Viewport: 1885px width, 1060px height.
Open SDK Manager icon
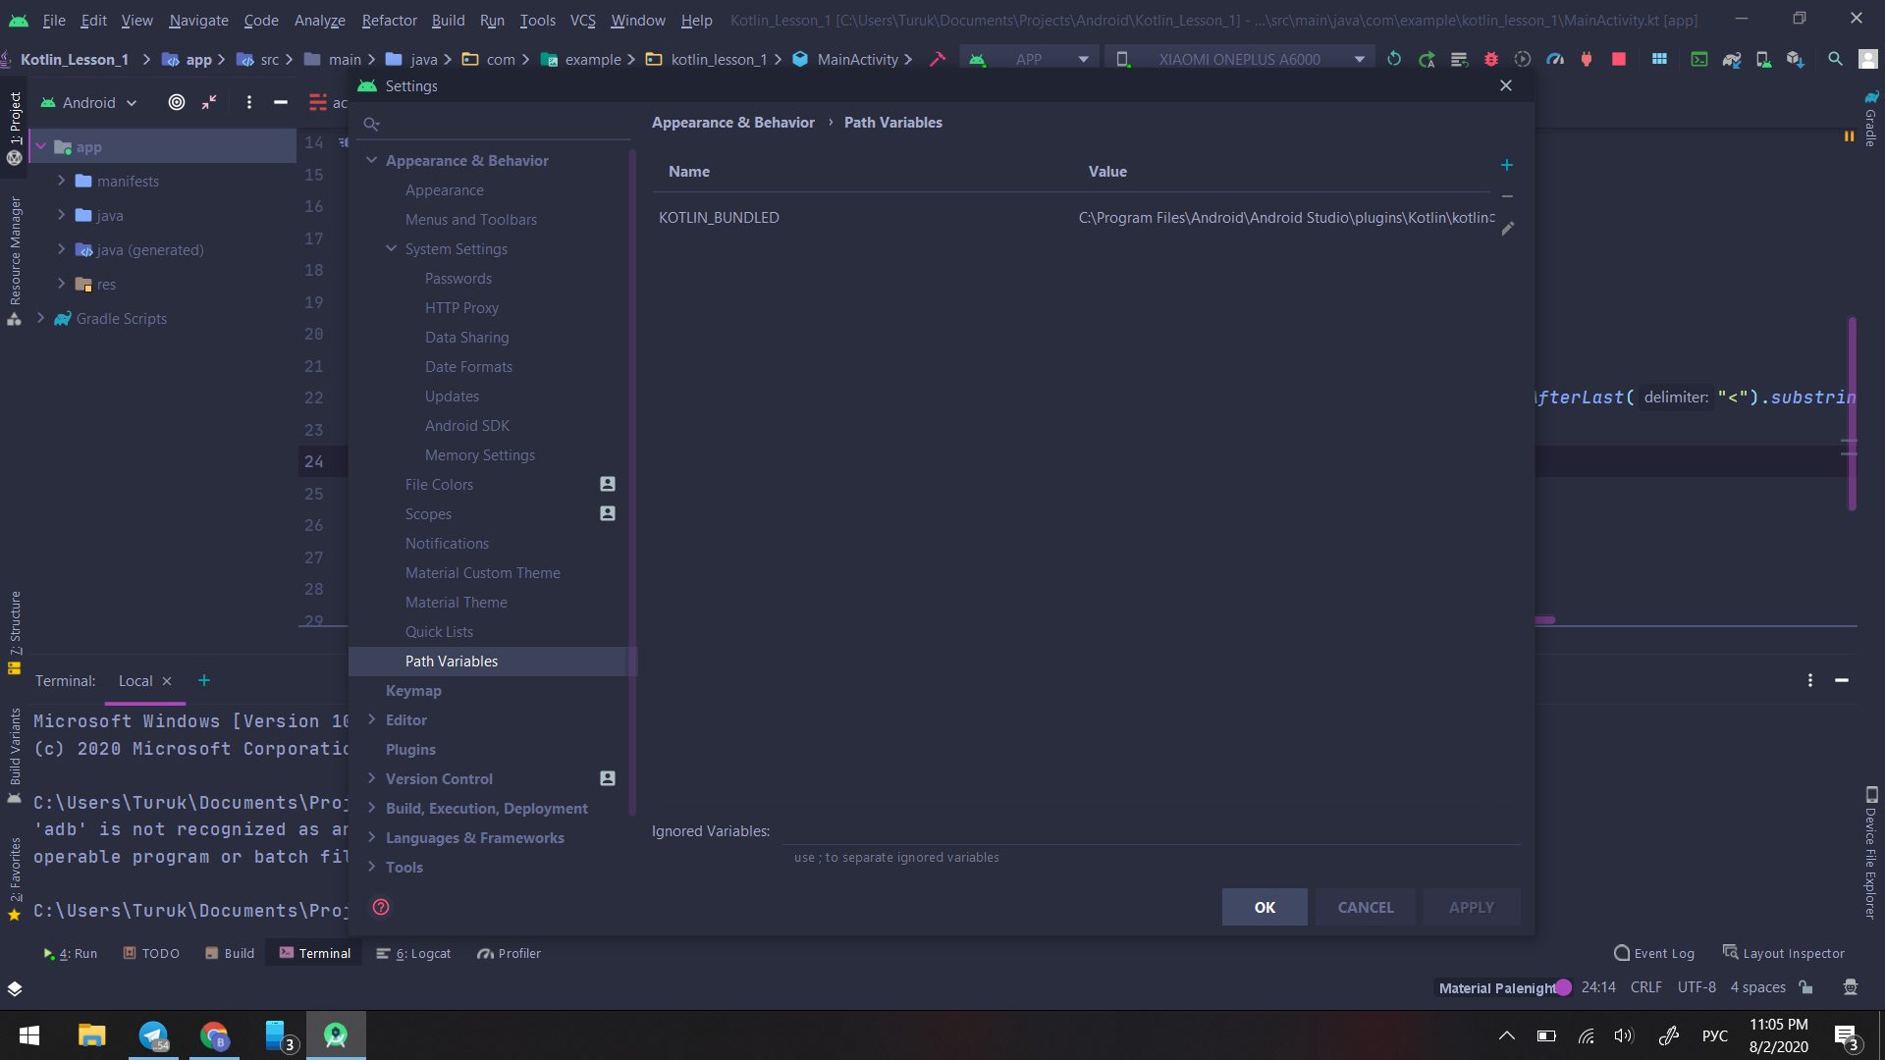(1796, 59)
